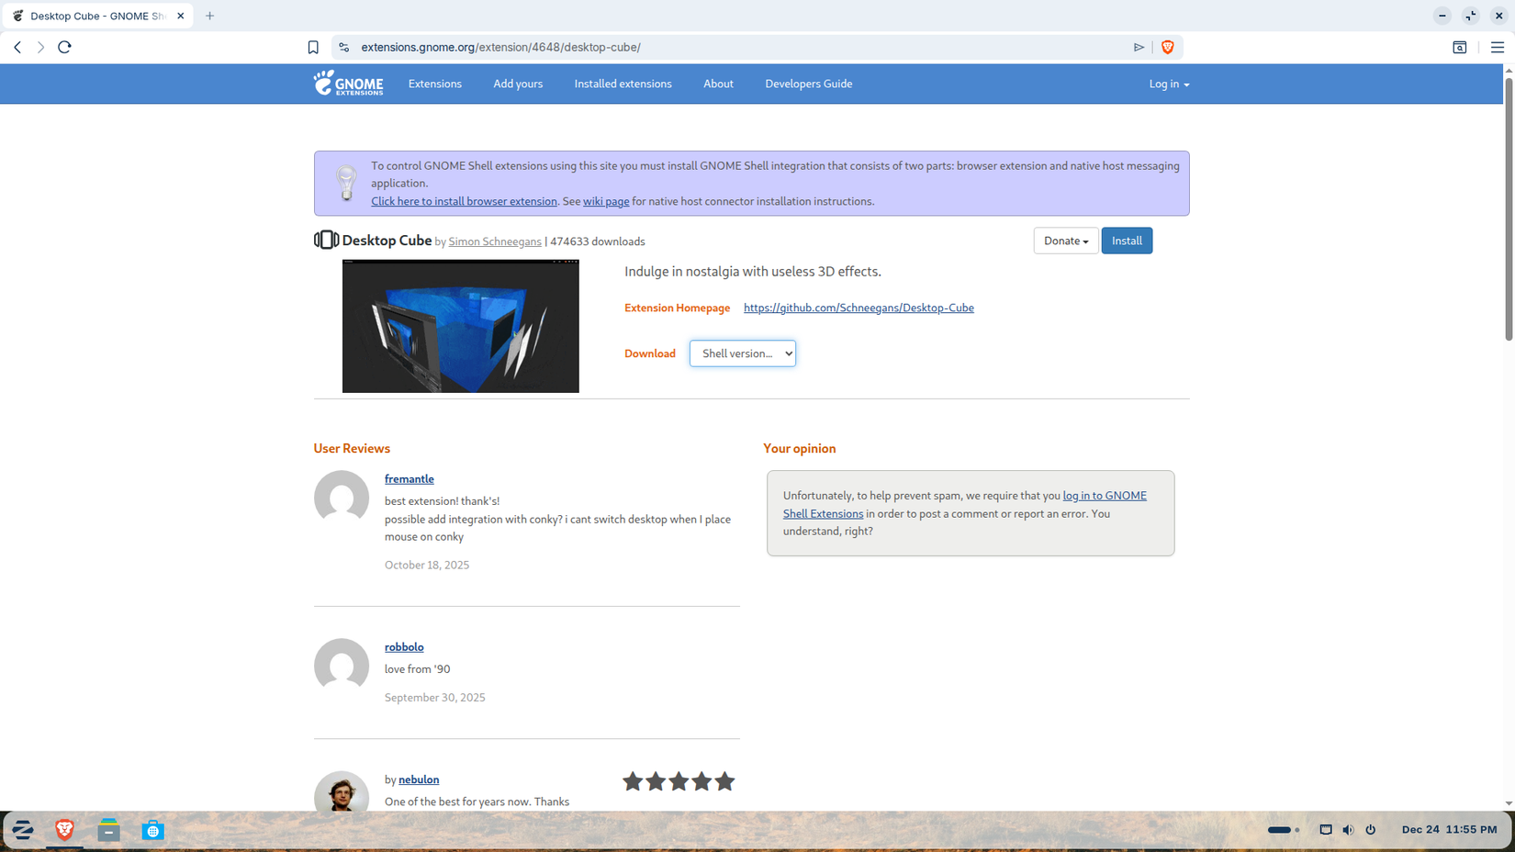This screenshot has height=852, width=1515.
Task: Open Installed extensions nav item
Action: (623, 84)
